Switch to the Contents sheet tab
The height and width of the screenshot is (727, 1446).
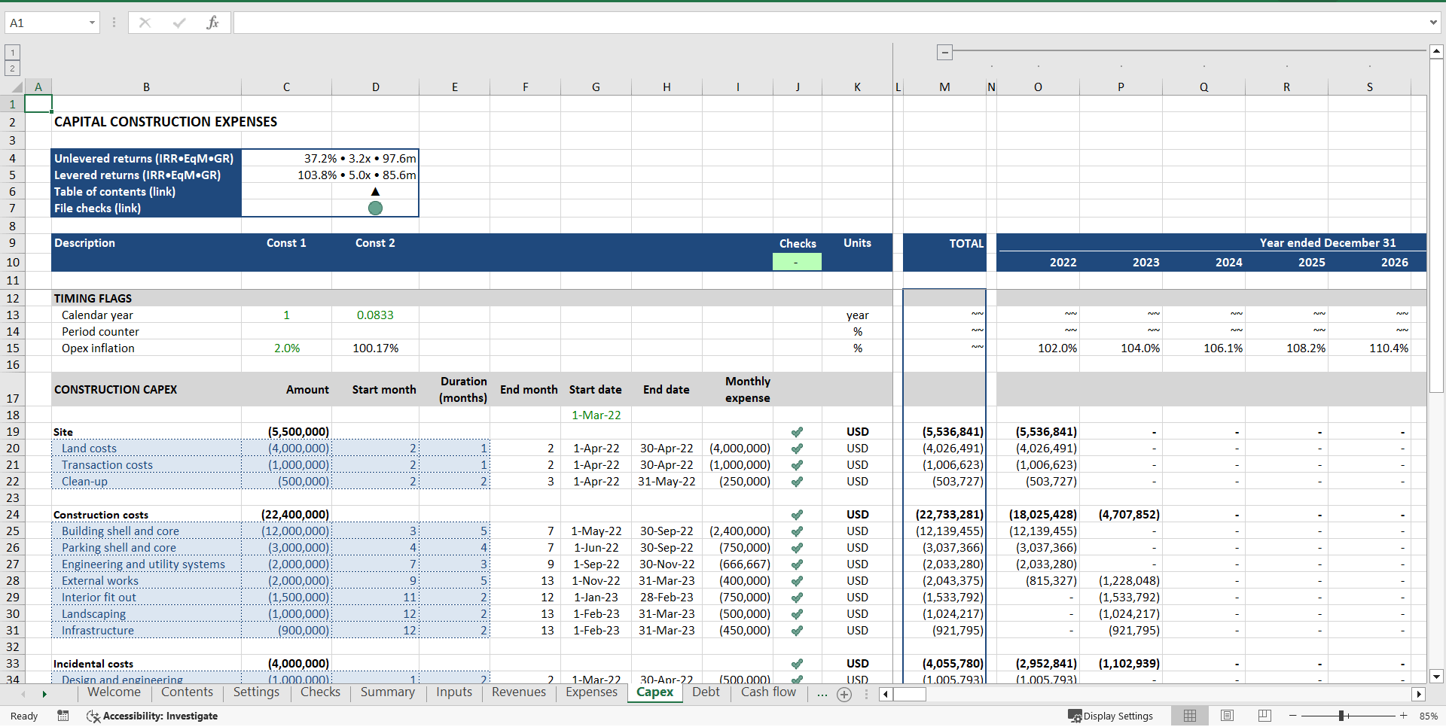click(x=187, y=692)
